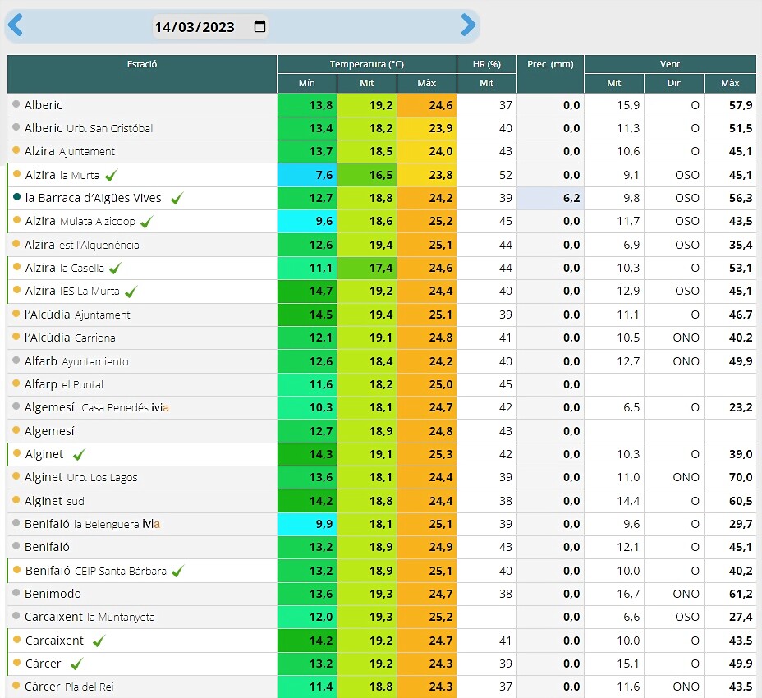Click the dark teal dot for la Barraca d'Aigües Vives
This screenshot has width=762, height=698.
pos(16,197)
